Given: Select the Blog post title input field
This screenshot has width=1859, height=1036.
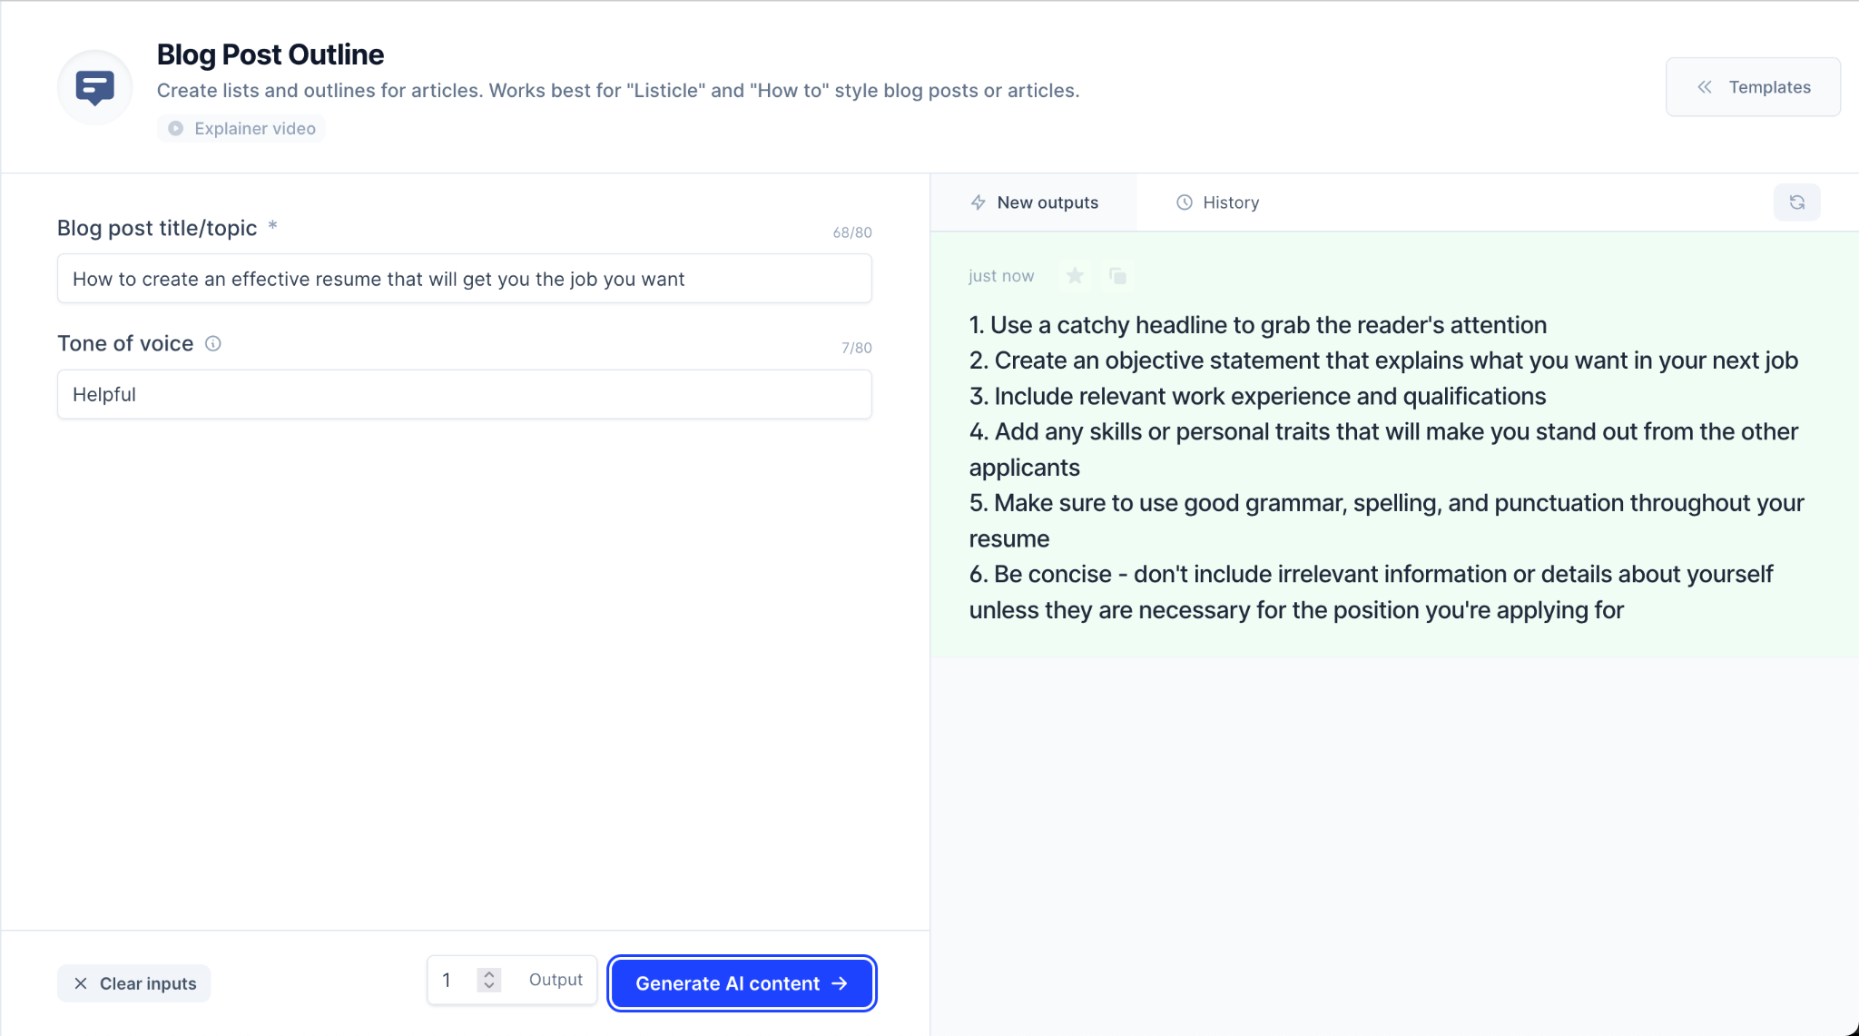Looking at the screenshot, I should (x=464, y=278).
